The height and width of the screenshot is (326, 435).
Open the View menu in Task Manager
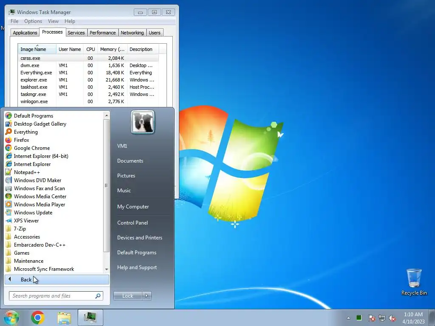(x=53, y=21)
